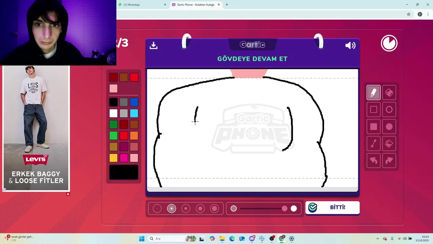
Task: Pick the dark purple-maroon color swatch
Action: [124, 147]
